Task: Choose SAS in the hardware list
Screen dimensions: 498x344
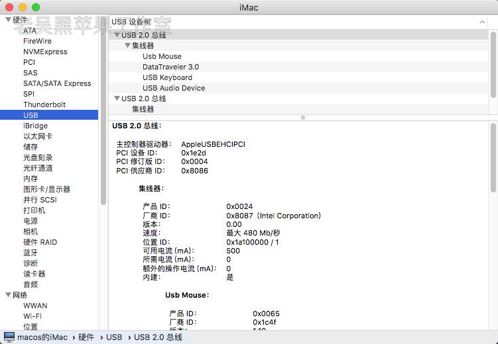Action: click(x=31, y=73)
